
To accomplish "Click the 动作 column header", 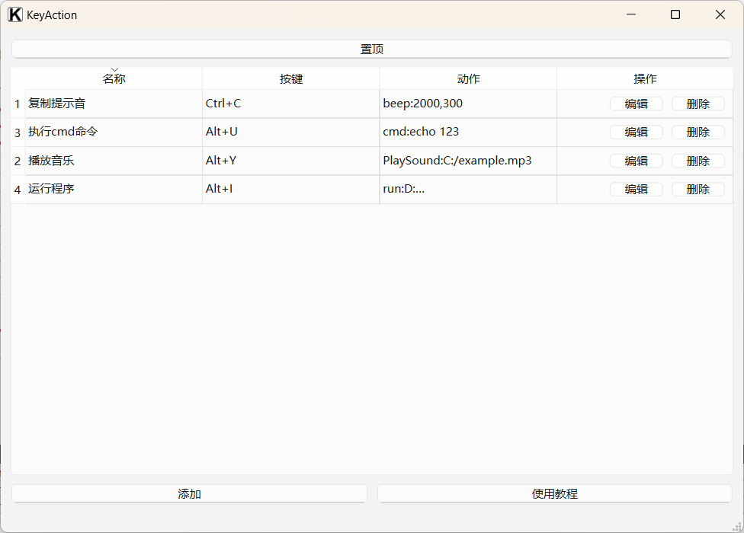I will click(x=468, y=78).
